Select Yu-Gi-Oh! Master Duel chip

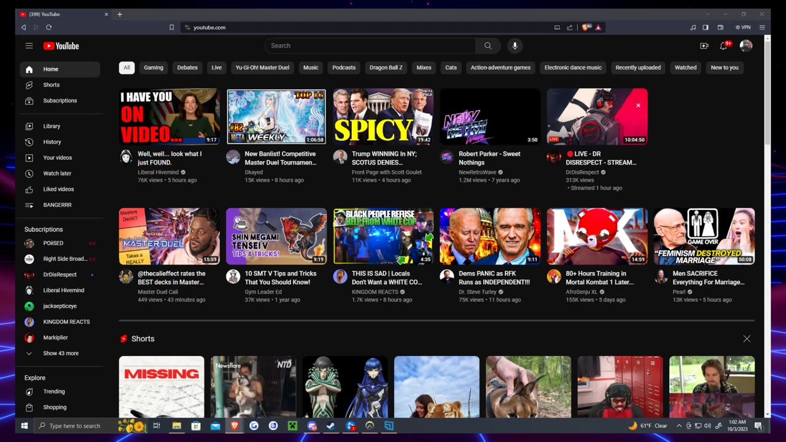point(262,68)
